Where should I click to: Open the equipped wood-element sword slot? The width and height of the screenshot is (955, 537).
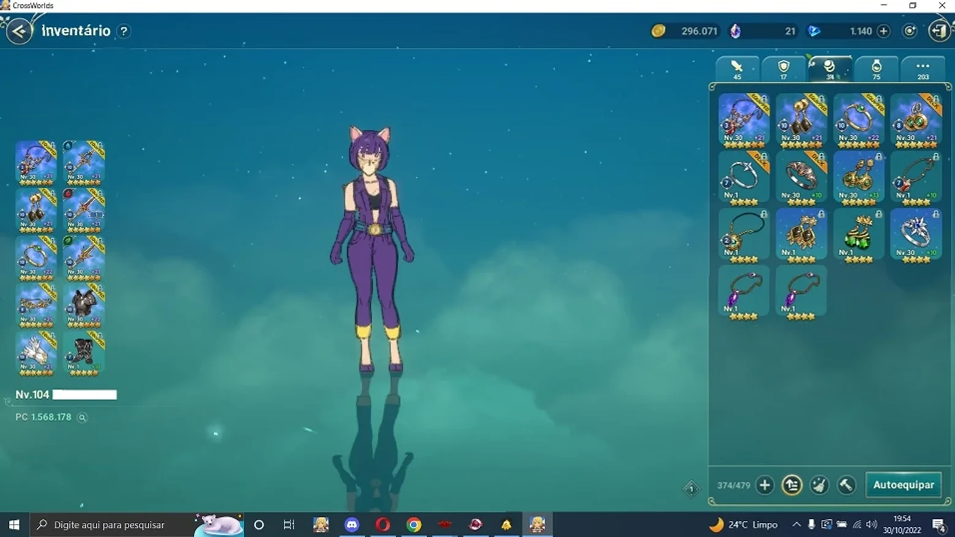click(84, 258)
